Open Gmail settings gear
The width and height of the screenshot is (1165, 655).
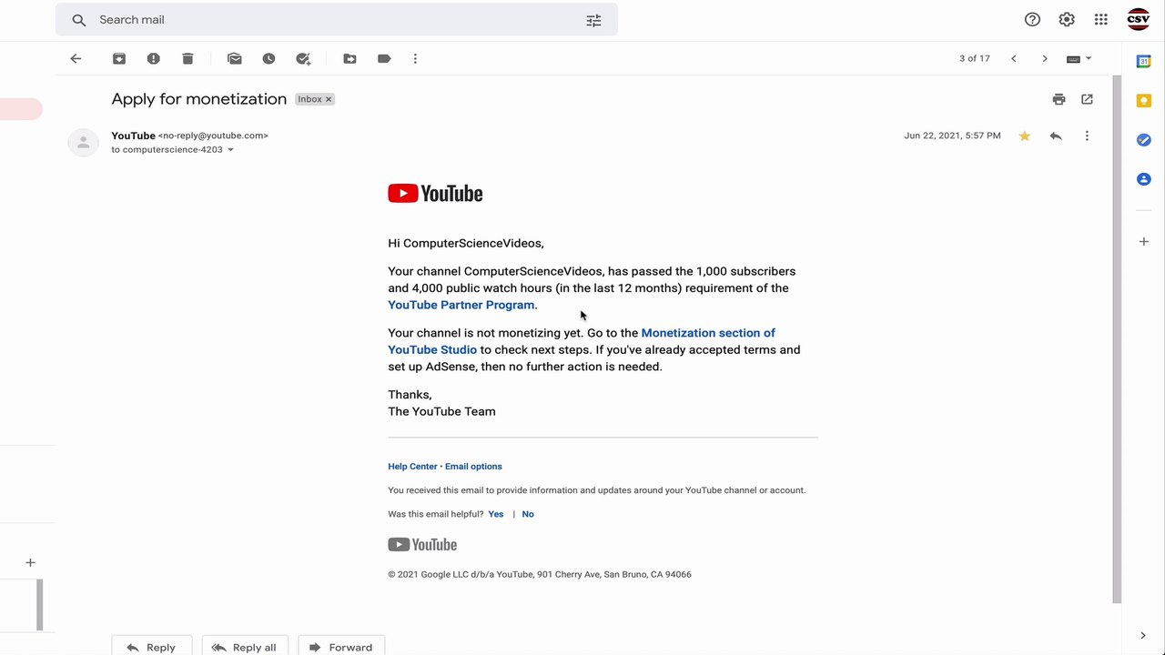click(1067, 20)
